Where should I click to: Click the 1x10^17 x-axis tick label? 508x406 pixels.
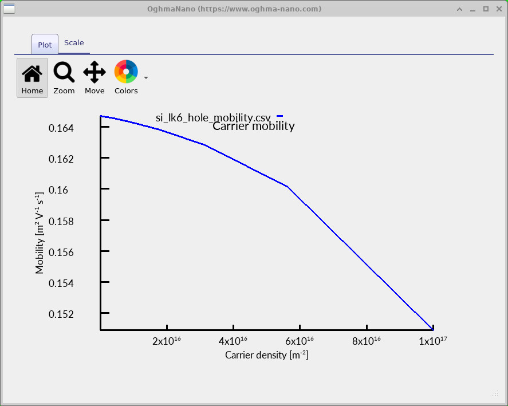click(x=433, y=341)
